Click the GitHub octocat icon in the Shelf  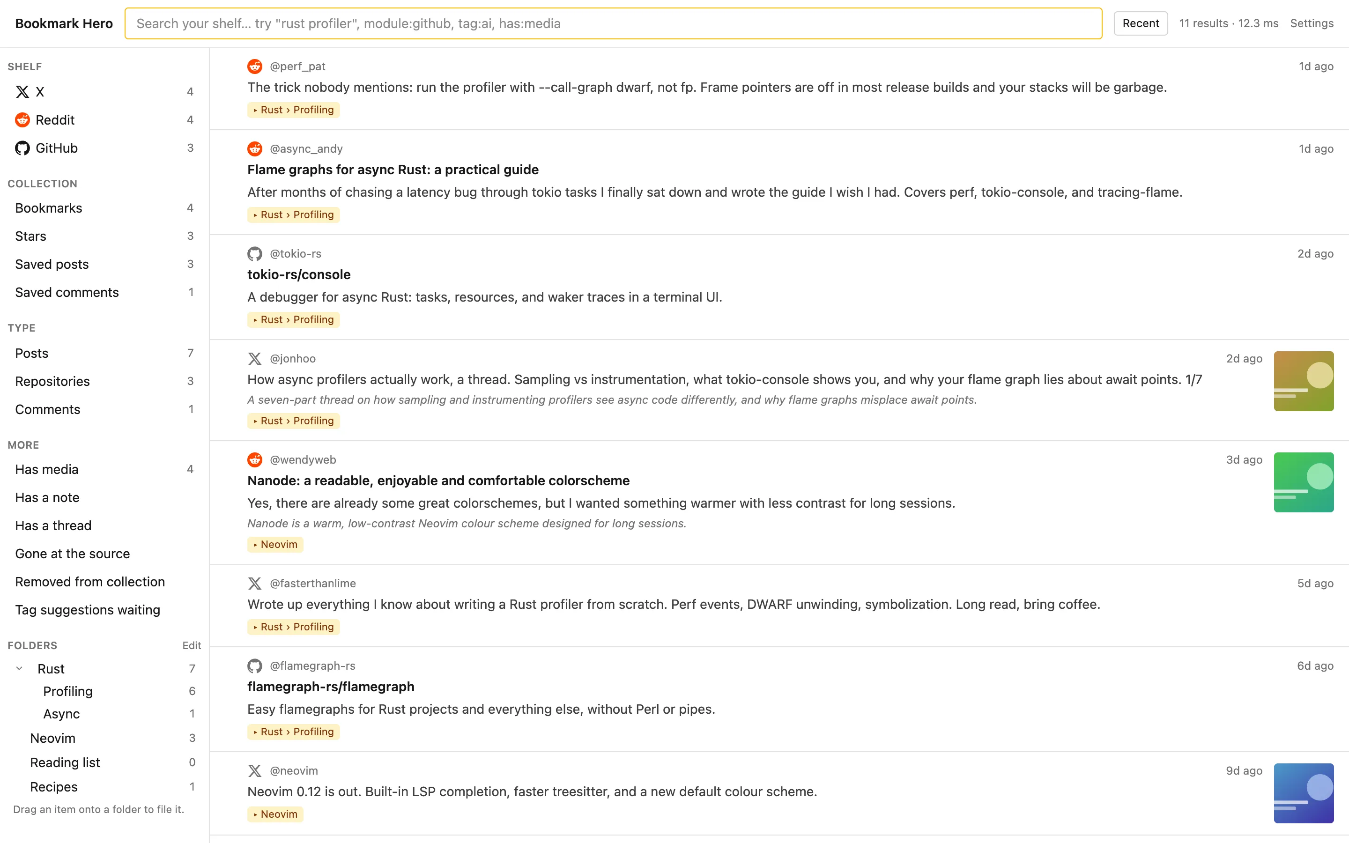pos(22,148)
